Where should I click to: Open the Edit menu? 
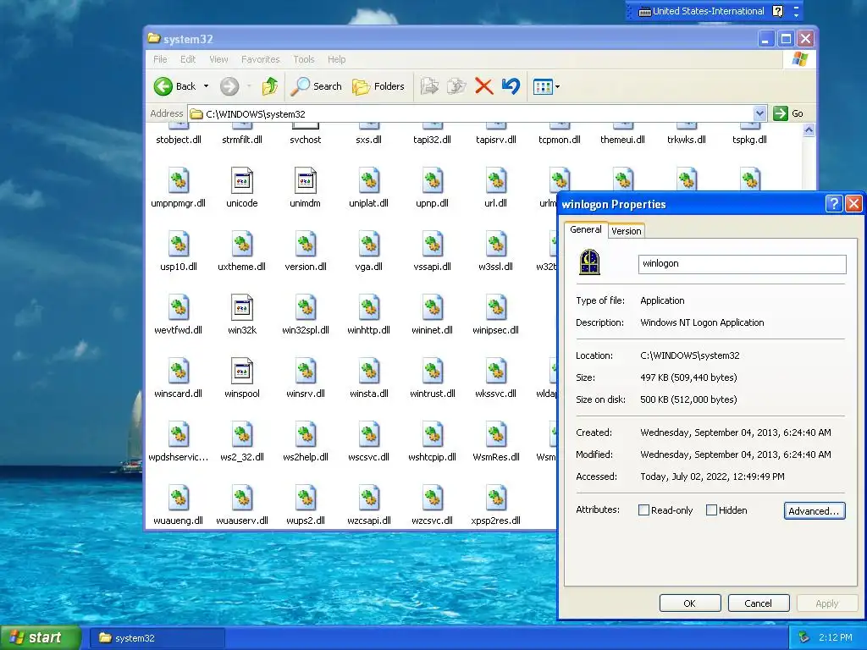coord(187,59)
